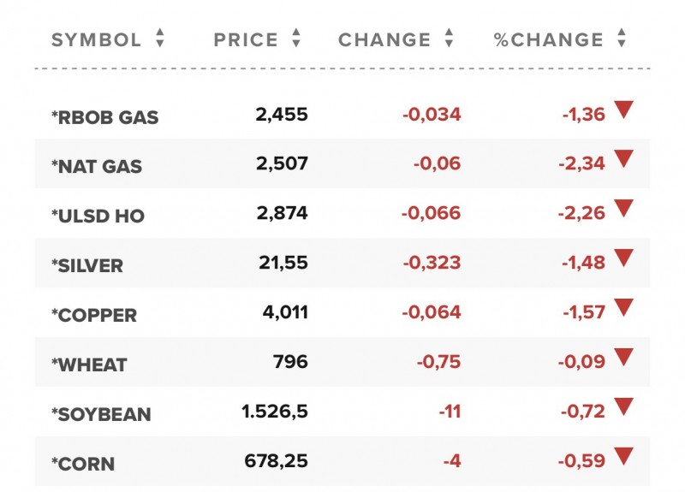Viewport: 685px width, 492px height.
Task: Click red down triangle in NAT GAS row
Action: coord(623,158)
